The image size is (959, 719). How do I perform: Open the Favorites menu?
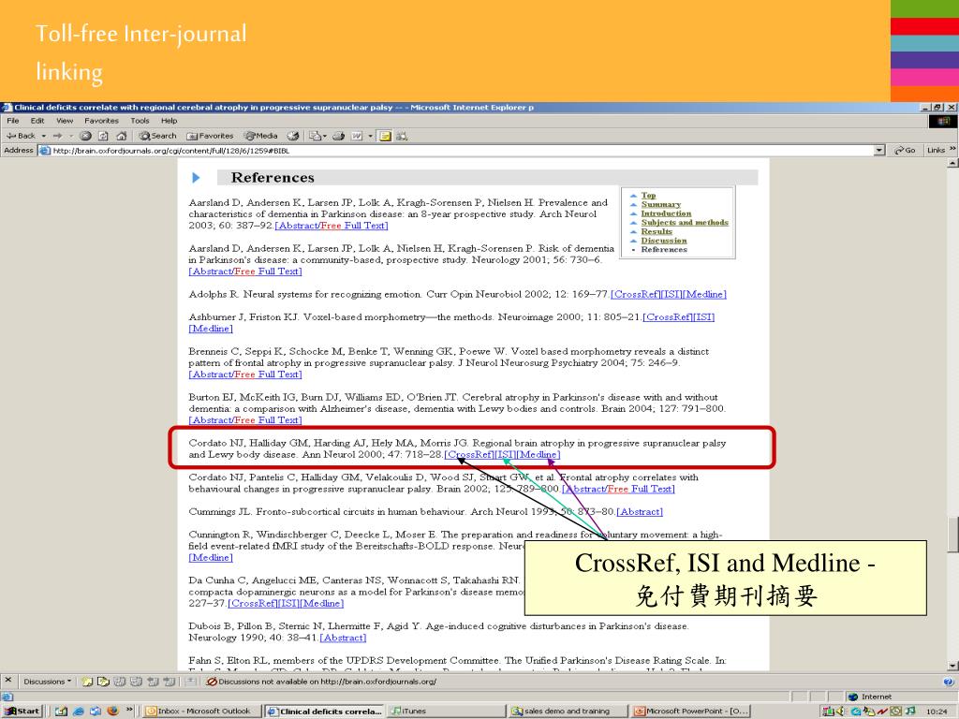tap(101, 121)
